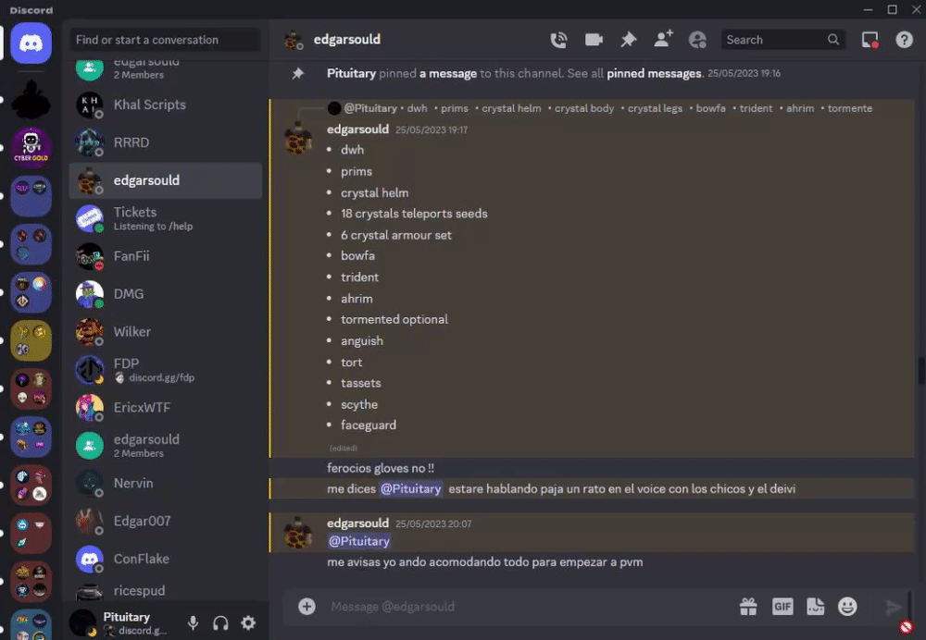
Task: Open blue server folder below CYBER GOLD
Action: pyautogui.click(x=31, y=196)
